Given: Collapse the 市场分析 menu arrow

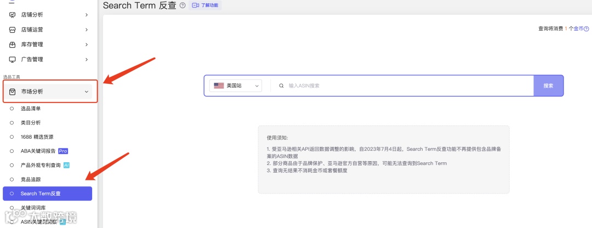Looking at the screenshot, I should pos(87,92).
